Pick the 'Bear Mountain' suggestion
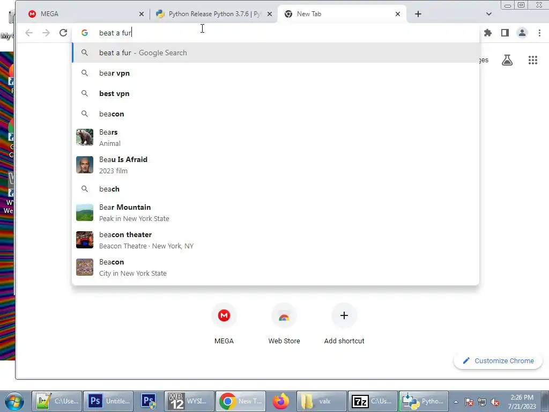The height and width of the screenshot is (412, 549). coord(275,212)
